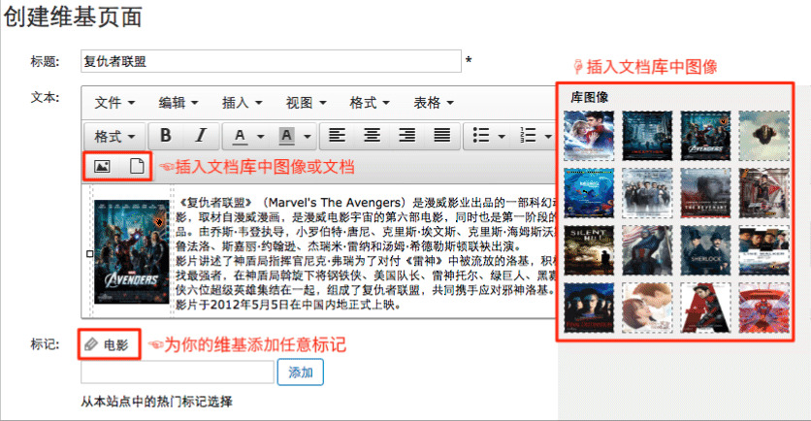This screenshot has height=421, width=811.
Task: Apply the background color A button
Action: [x=286, y=136]
